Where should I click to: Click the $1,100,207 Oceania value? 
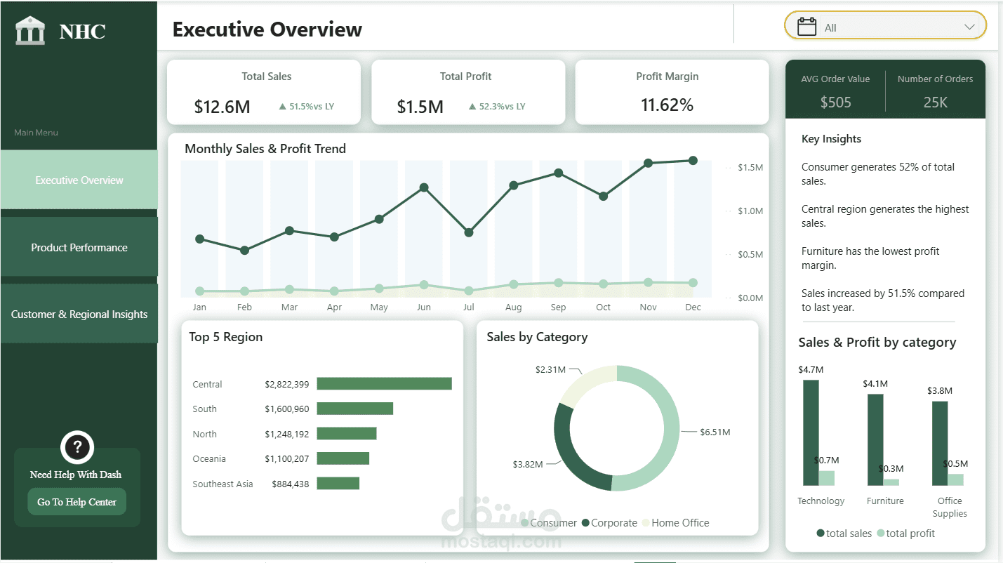pos(286,458)
